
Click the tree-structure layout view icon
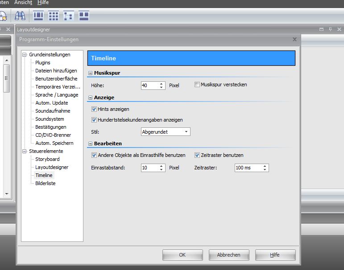tap(68, 16)
